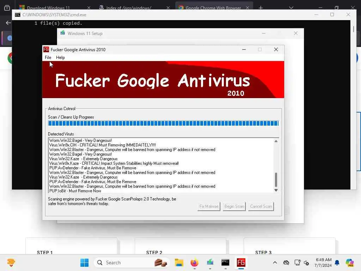
Task: Click the cmd.exe title bar icon
Action: pyautogui.click(x=18, y=15)
